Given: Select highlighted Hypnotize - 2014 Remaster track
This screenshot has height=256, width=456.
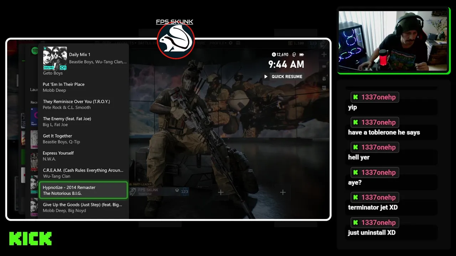Looking at the screenshot, I should 83,190.
